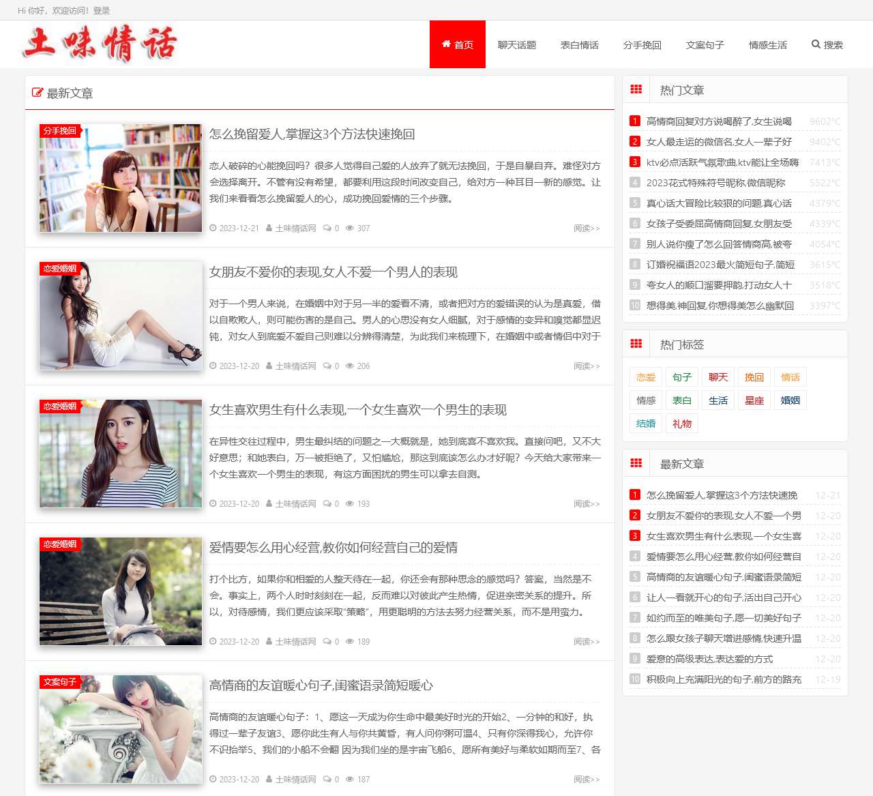873x796 pixels.
Task: Switch to the 情感生活 nav item
Action: tap(767, 44)
